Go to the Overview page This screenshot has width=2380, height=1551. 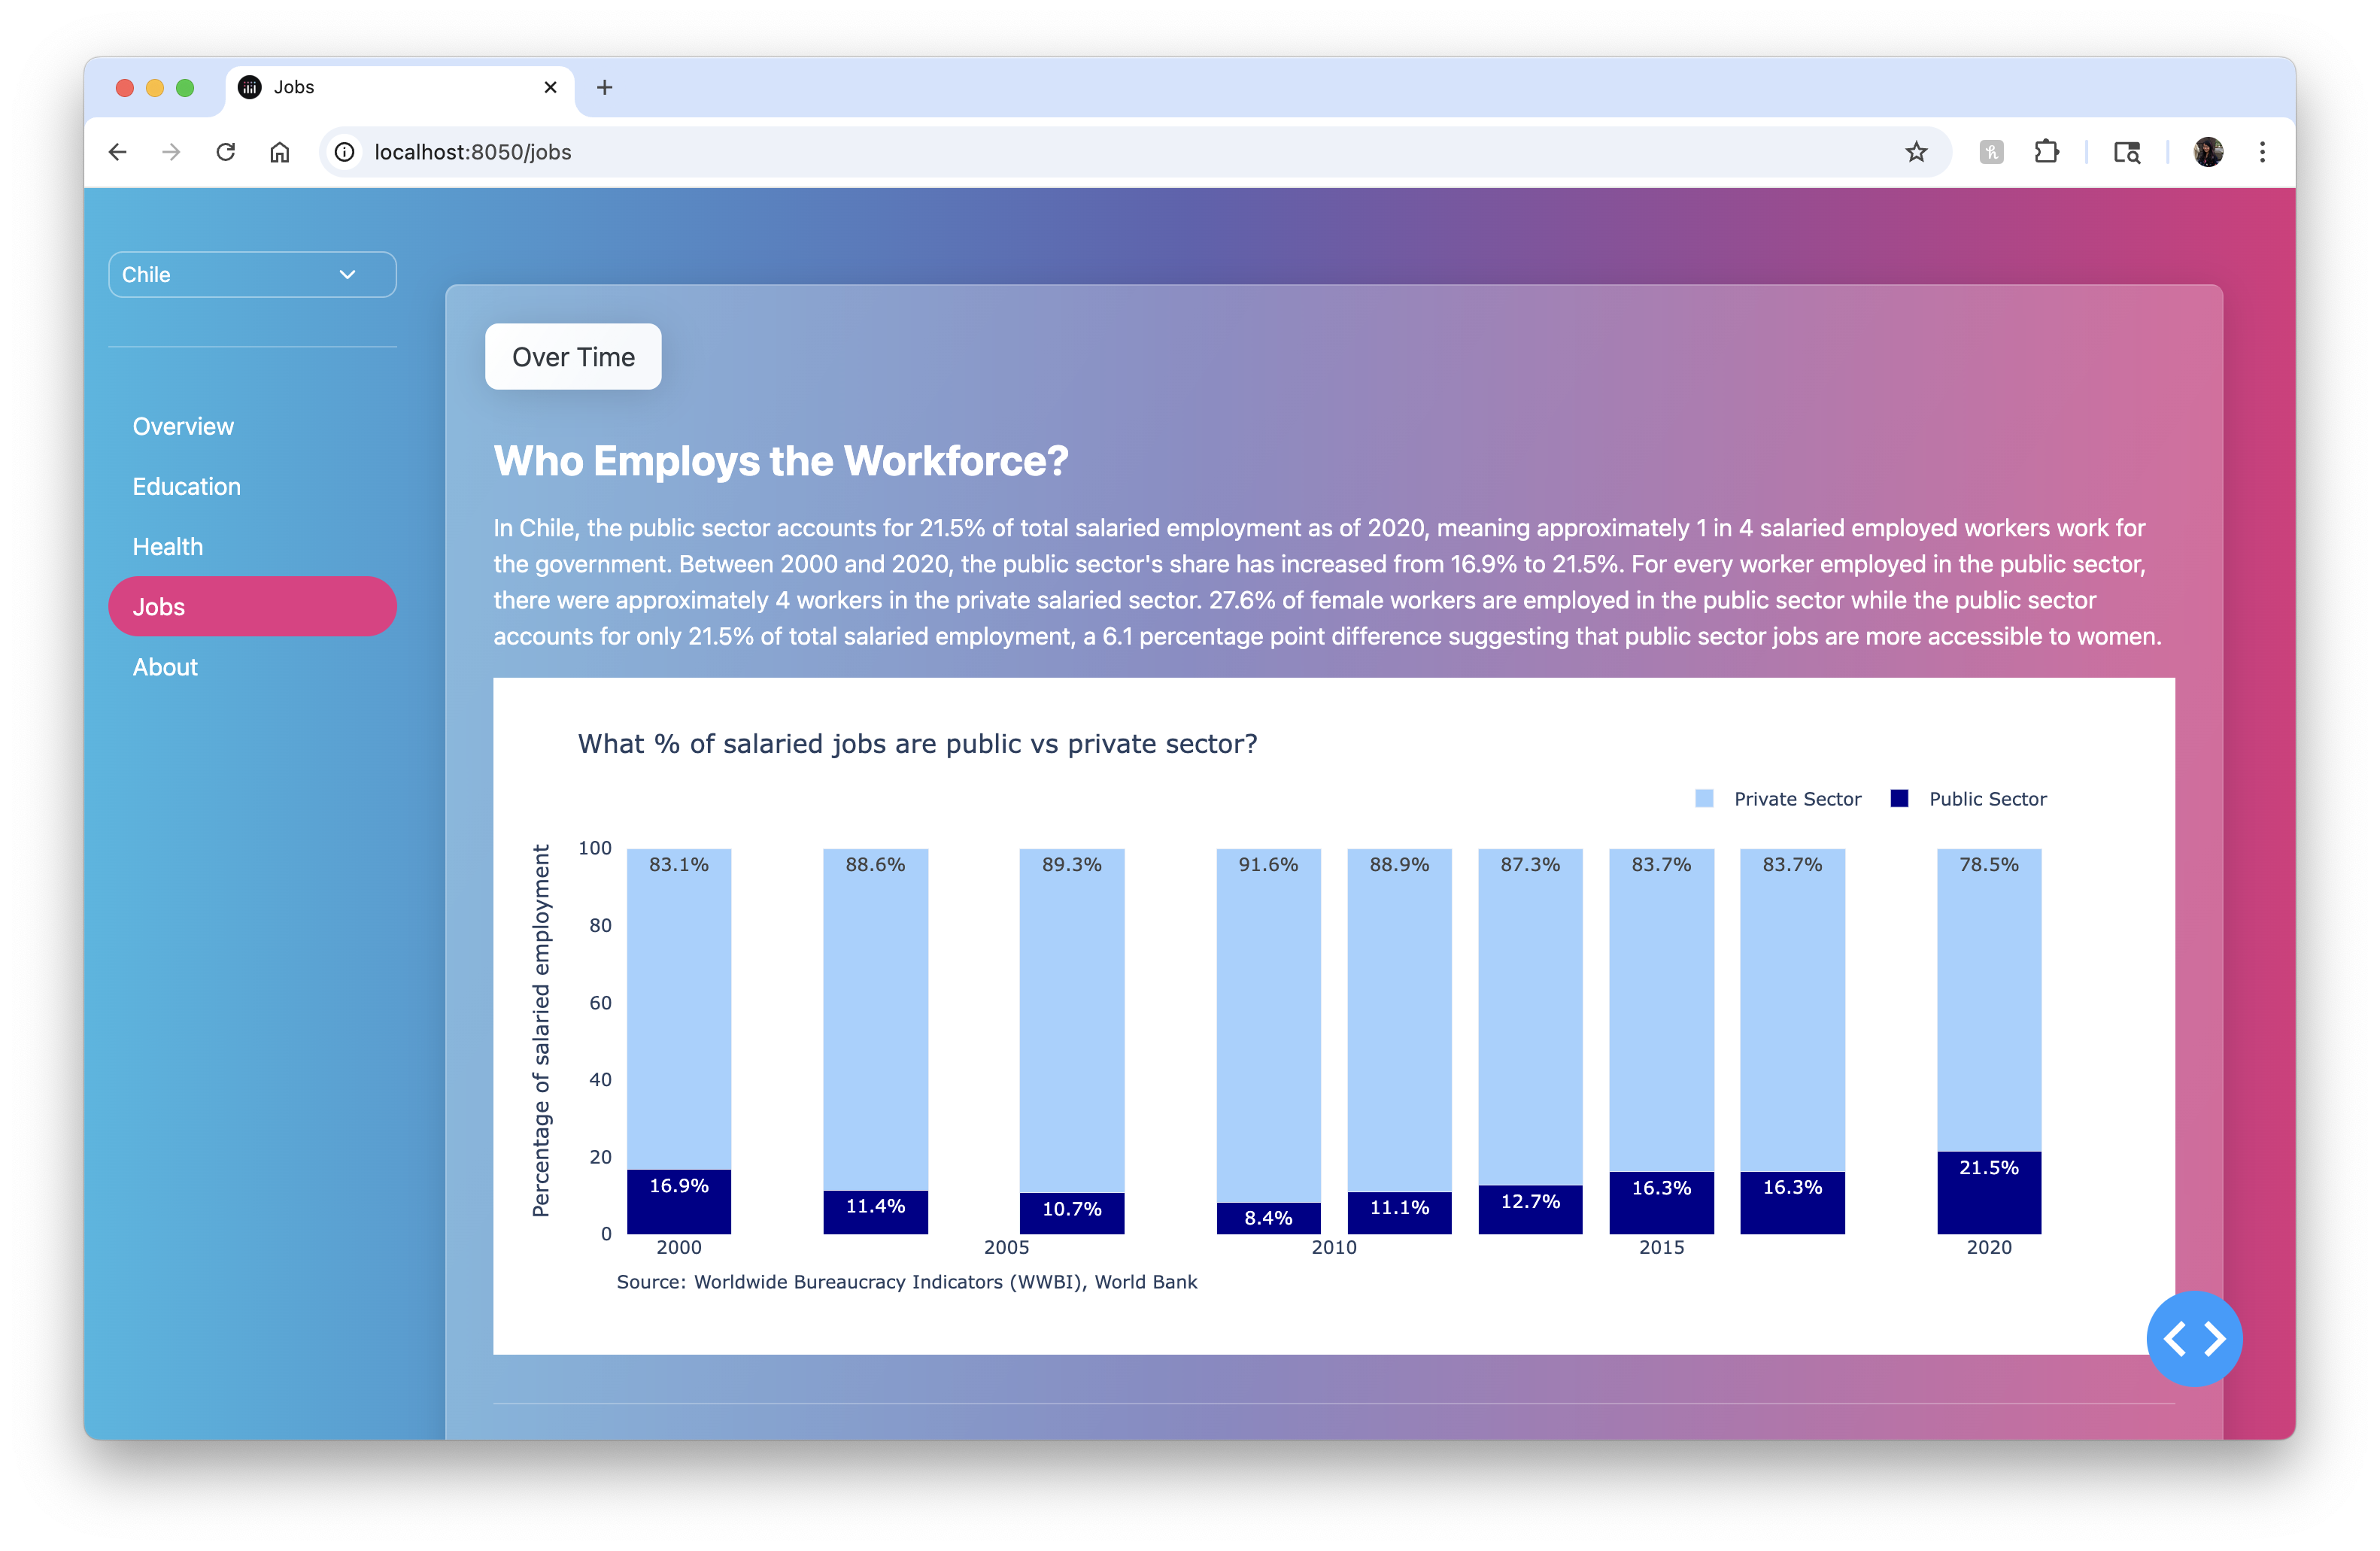click(183, 427)
